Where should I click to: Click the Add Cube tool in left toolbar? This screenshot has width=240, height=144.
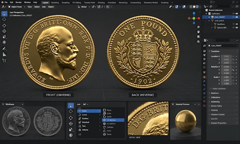click(x=4, y=60)
